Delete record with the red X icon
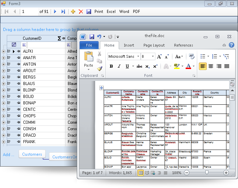238x188 pixels. tap(81, 12)
